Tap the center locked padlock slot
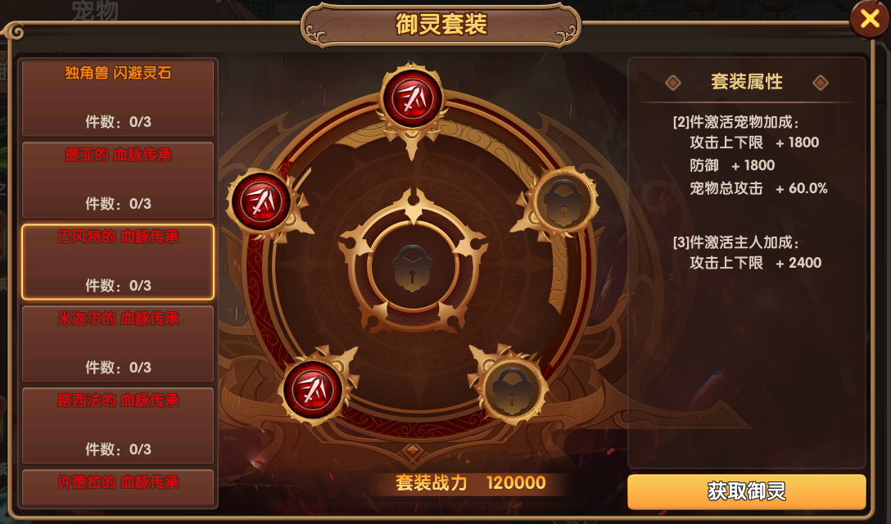 [x=413, y=267]
